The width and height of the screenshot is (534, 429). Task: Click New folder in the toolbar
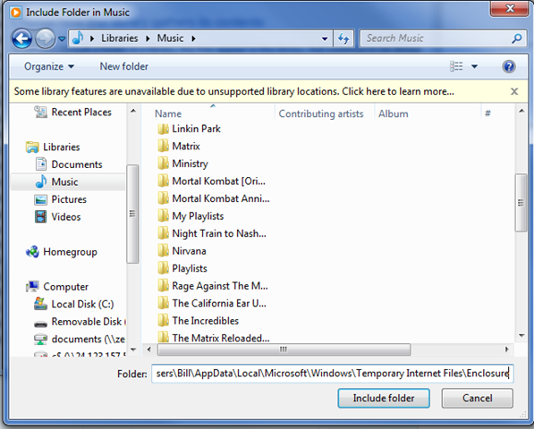pos(124,66)
